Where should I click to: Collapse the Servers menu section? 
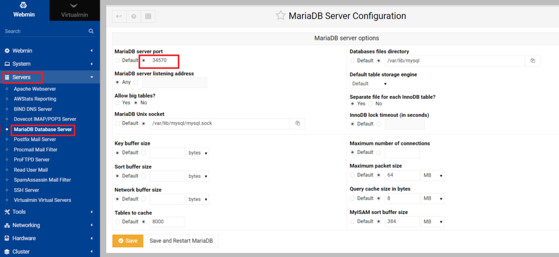pos(92,77)
